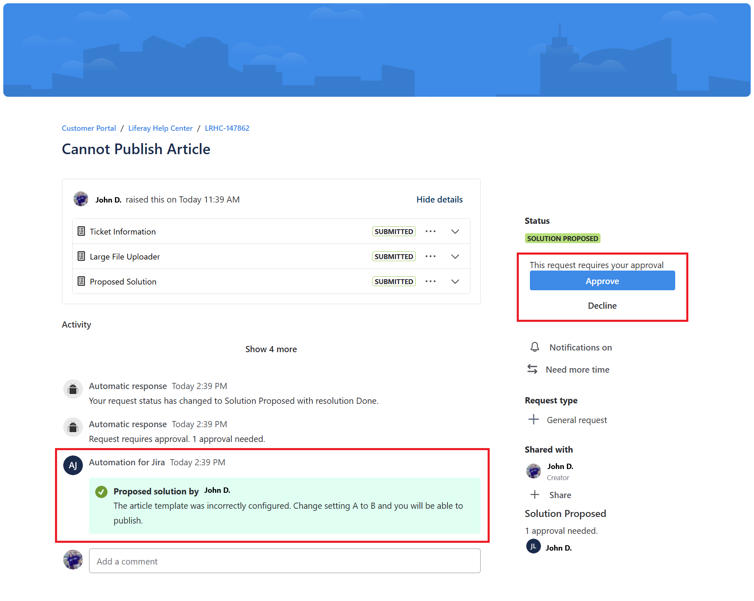The image size is (754, 601).
Task: Decline the approval request
Action: pos(602,306)
